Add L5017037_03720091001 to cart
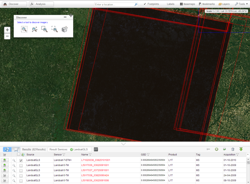The width and height of the screenshot is (250, 184). point(5,170)
